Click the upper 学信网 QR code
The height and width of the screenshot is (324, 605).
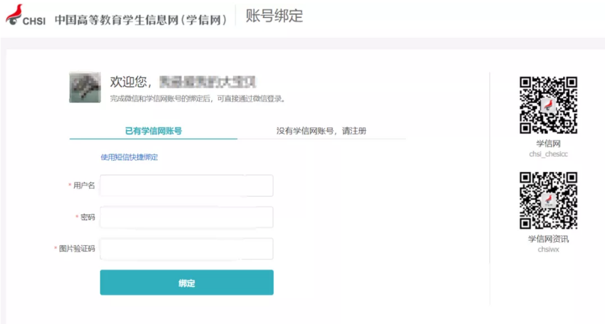548,105
